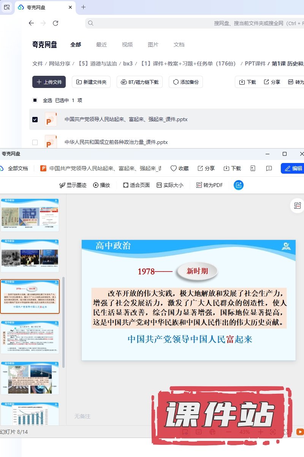Click the refresh icon in navigation bar
Viewport: 304px width, 457px height.
tap(55, 23)
